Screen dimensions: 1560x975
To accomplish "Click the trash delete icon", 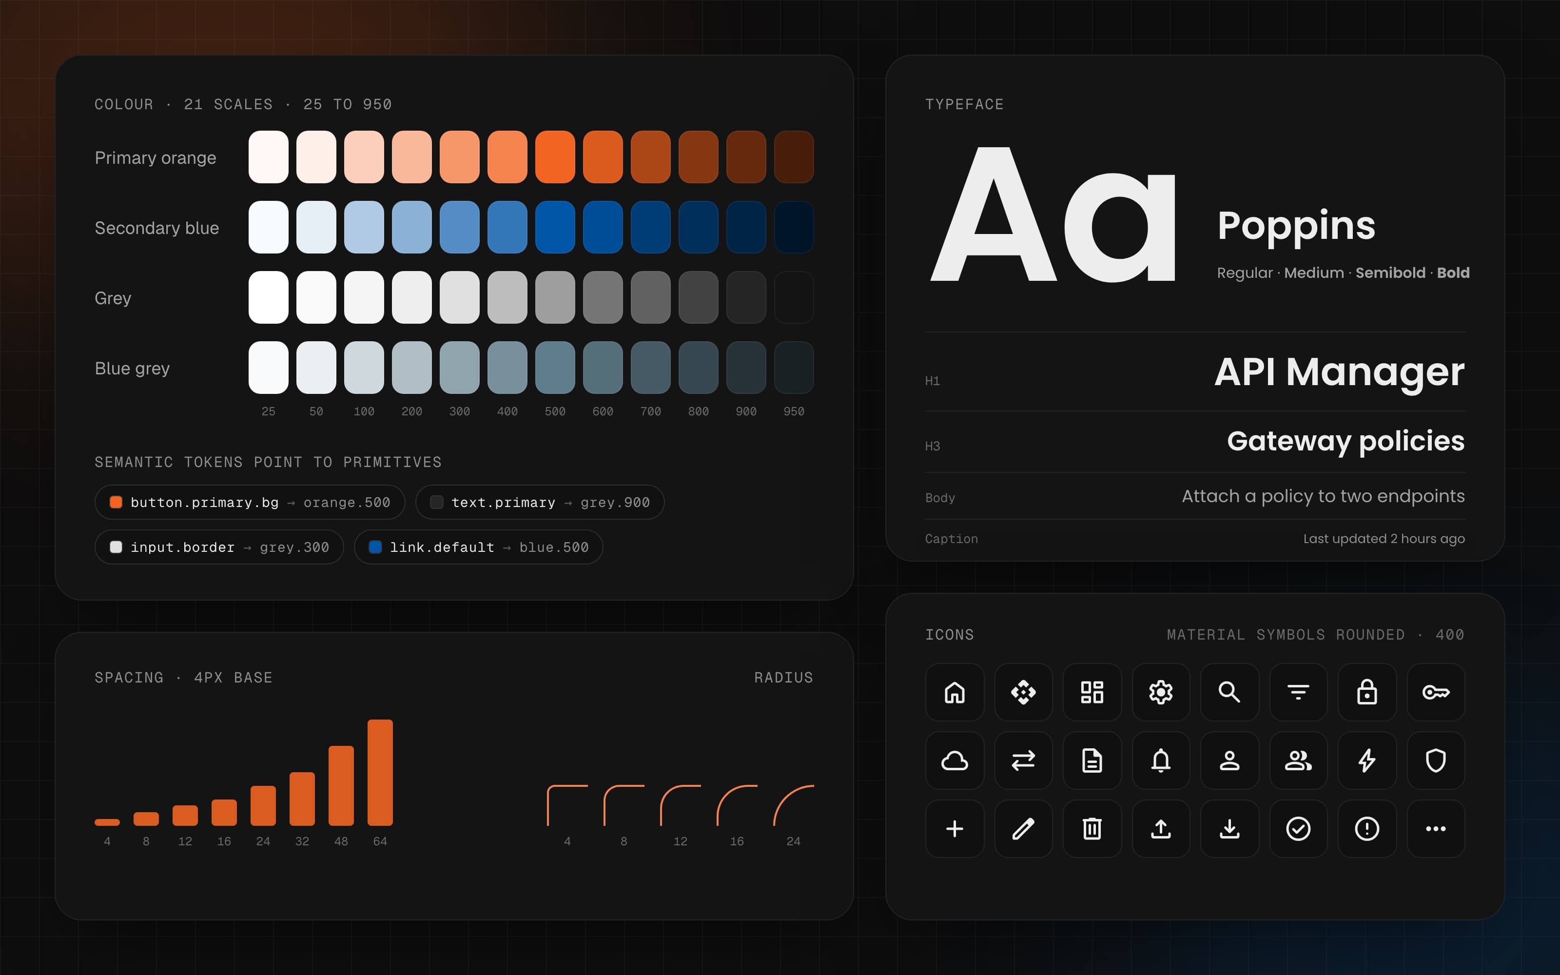I will click(x=1092, y=829).
